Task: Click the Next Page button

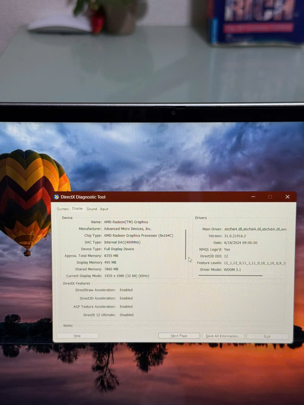Action: tap(179, 336)
